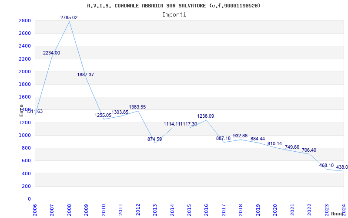The width and height of the screenshot is (348, 218).
Task: Select year 2013 on the x-axis
Action: (155, 210)
